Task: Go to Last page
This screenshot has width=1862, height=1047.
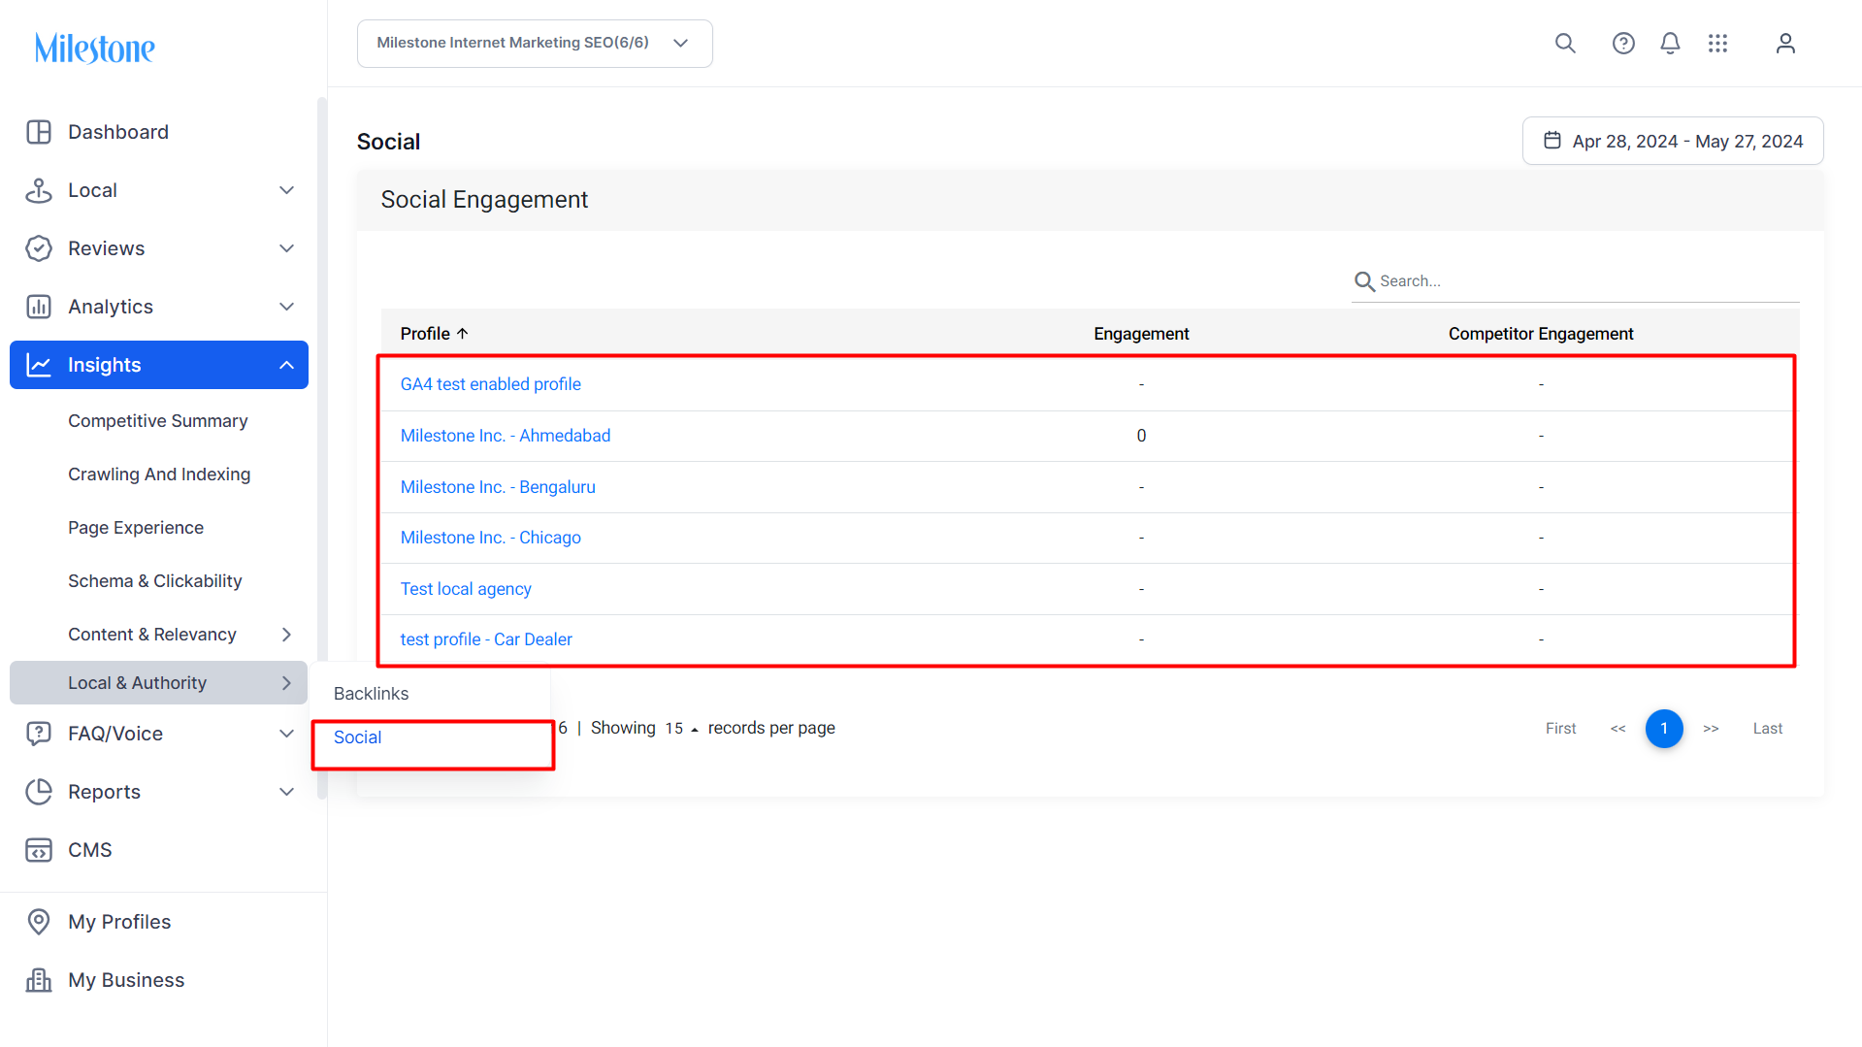Action: click(x=1768, y=729)
